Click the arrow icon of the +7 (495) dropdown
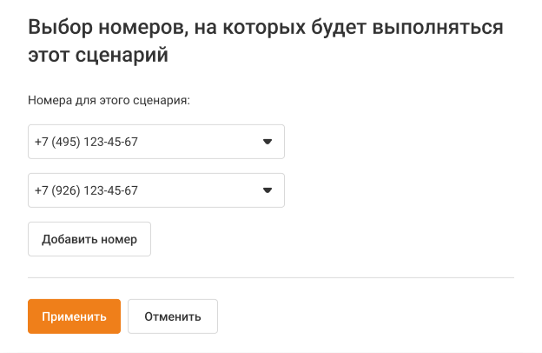The width and height of the screenshot is (542, 353). [268, 142]
